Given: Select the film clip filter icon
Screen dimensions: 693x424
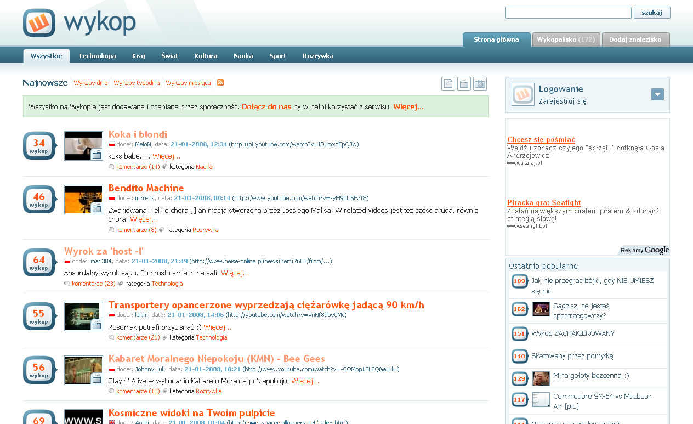Looking at the screenshot, I should 464,83.
